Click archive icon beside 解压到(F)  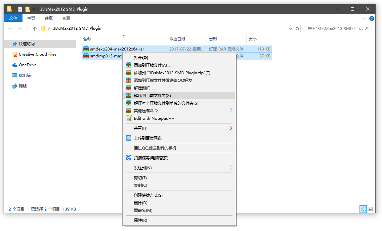click(x=129, y=88)
